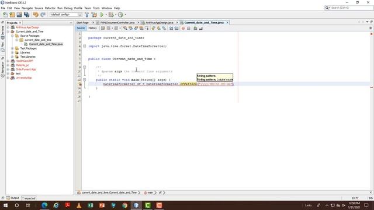This screenshot has height=210, width=374.
Task: Open the Refactor menu
Action: tap(50, 8)
